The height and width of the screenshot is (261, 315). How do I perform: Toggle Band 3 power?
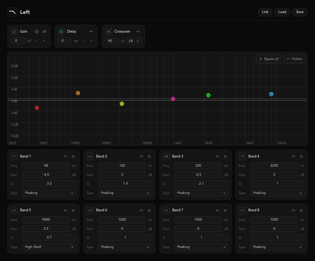[x=225, y=156]
